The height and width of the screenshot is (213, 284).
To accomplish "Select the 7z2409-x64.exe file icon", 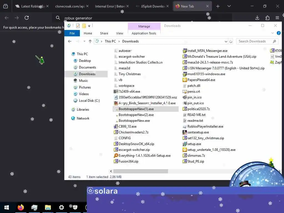I will (116, 92).
